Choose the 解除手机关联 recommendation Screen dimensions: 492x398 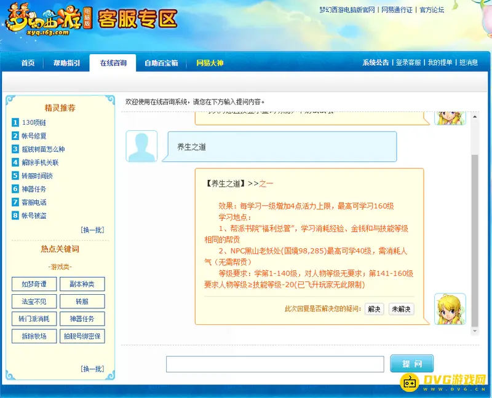click(40, 162)
